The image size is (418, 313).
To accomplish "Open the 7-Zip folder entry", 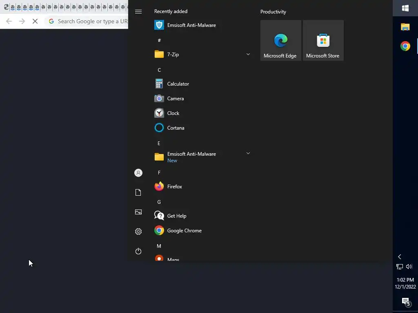I will point(202,55).
